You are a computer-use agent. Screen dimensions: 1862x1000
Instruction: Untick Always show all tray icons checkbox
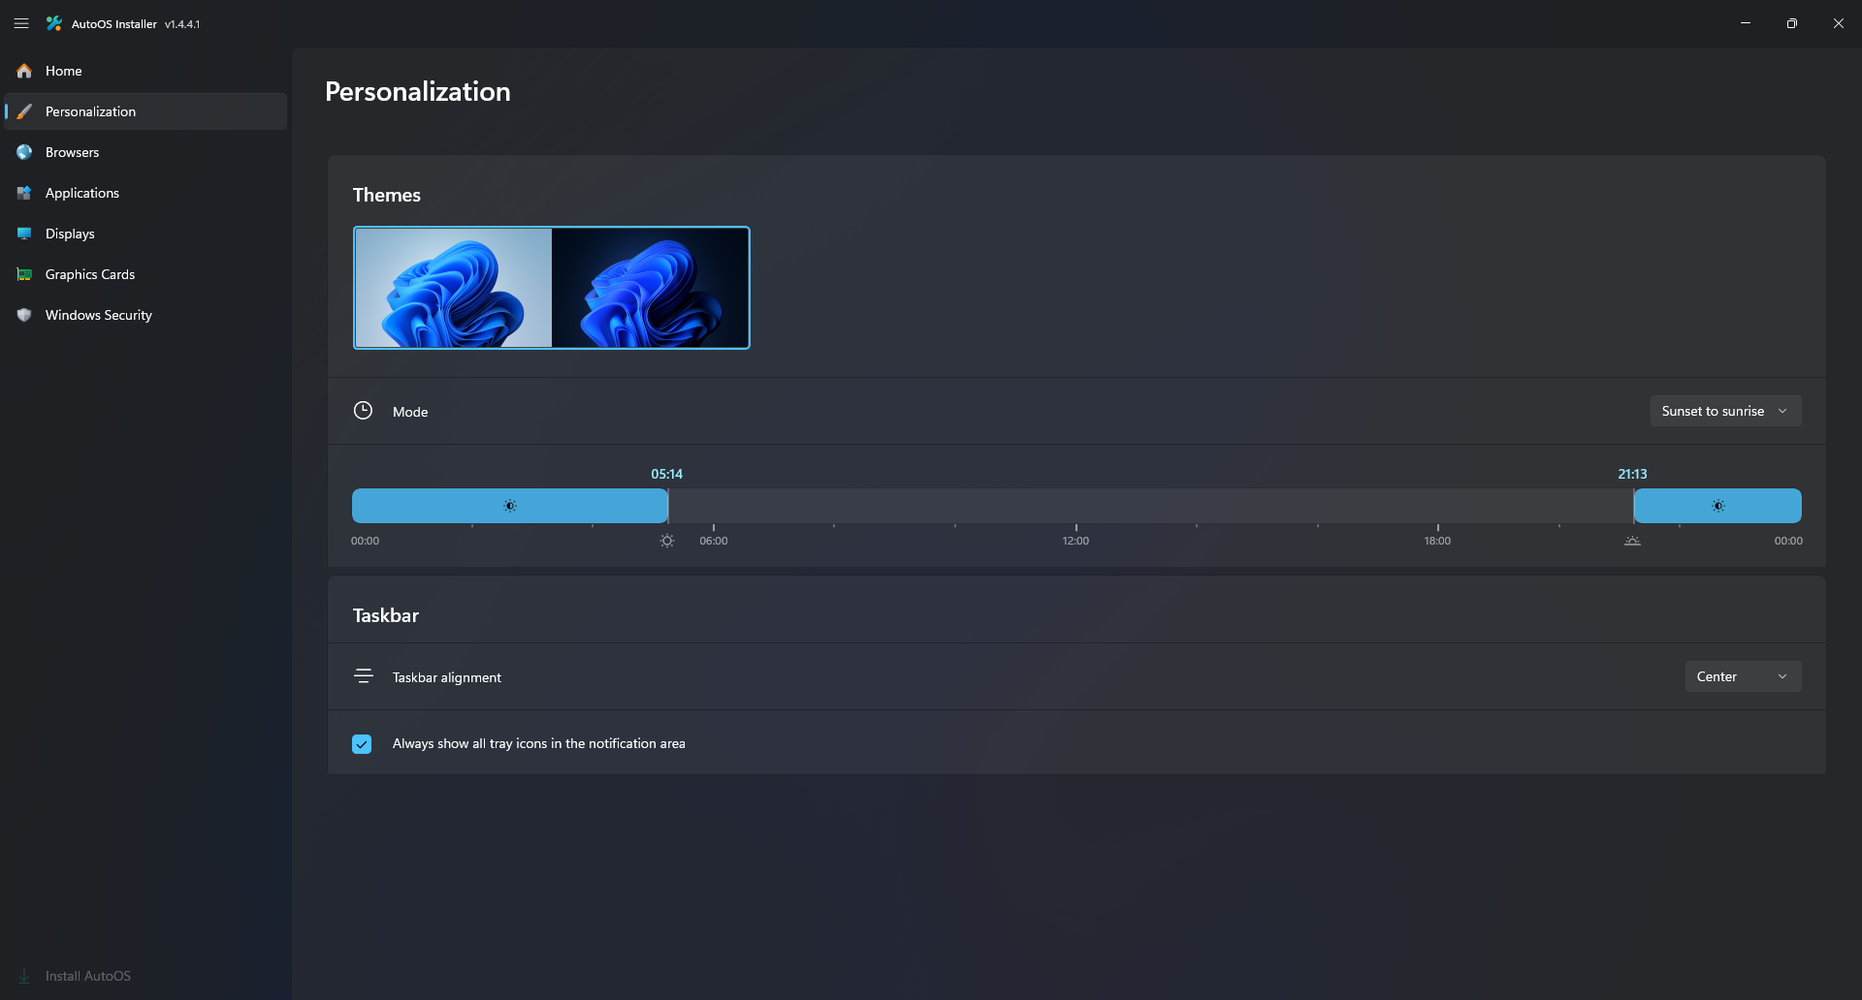pyautogui.click(x=362, y=744)
